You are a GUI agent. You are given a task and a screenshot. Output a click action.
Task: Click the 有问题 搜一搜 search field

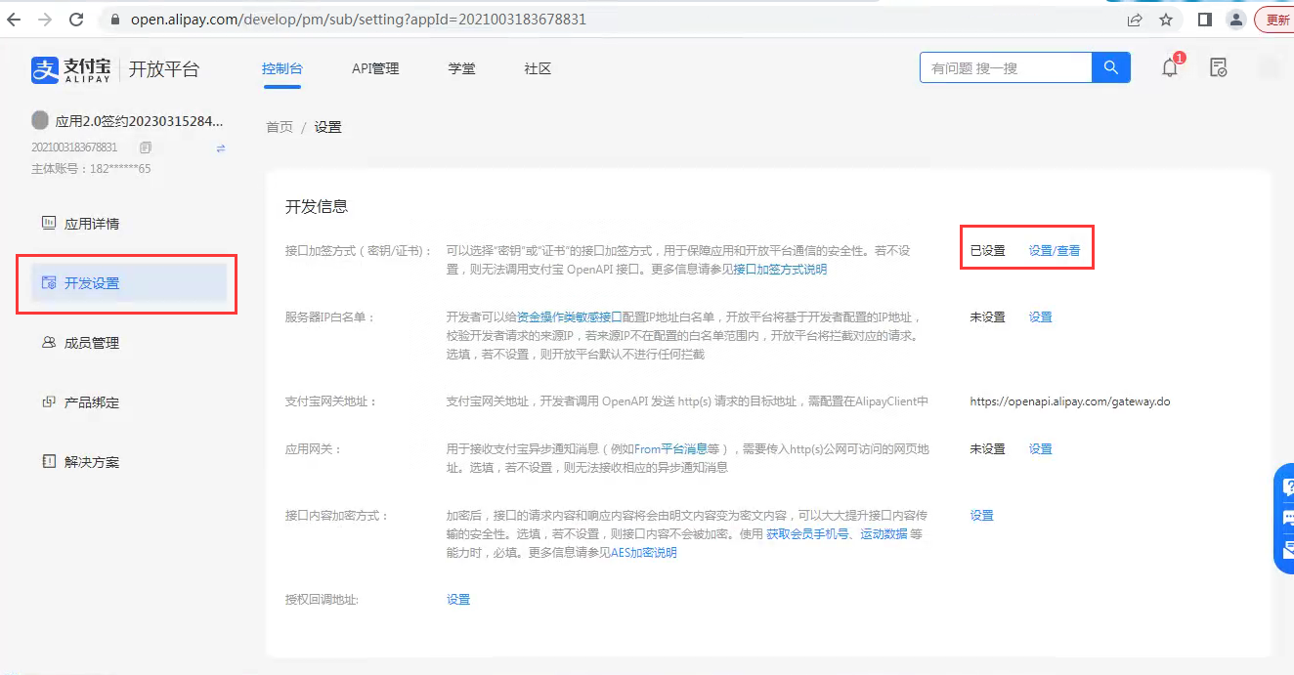pos(1006,67)
